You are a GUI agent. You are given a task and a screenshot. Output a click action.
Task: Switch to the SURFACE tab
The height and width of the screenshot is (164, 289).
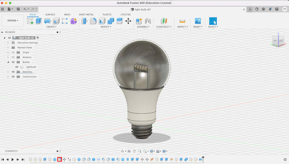(x=50, y=14)
